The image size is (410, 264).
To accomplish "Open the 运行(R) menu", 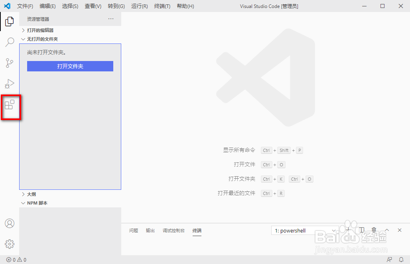I will coord(139,6).
